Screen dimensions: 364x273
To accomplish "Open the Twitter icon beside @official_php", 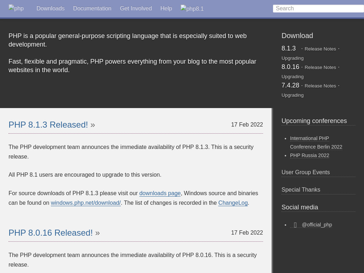I will coord(295,225).
